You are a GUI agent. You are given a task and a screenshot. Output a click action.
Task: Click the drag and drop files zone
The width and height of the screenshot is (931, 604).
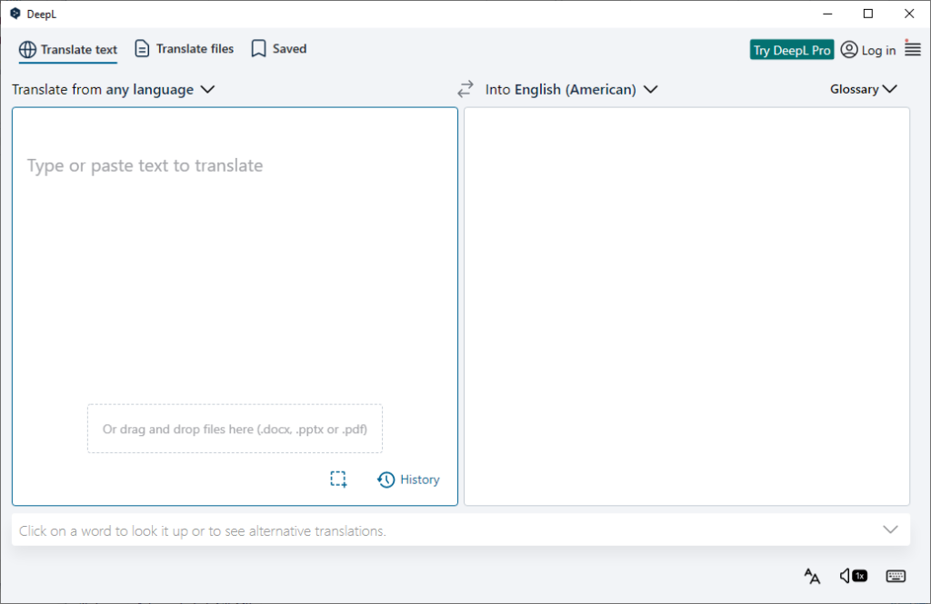coord(235,429)
